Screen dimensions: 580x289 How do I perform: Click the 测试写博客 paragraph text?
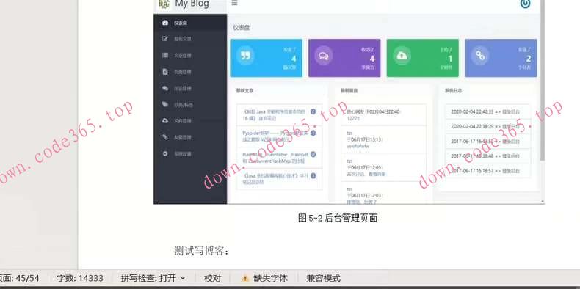point(202,251)
